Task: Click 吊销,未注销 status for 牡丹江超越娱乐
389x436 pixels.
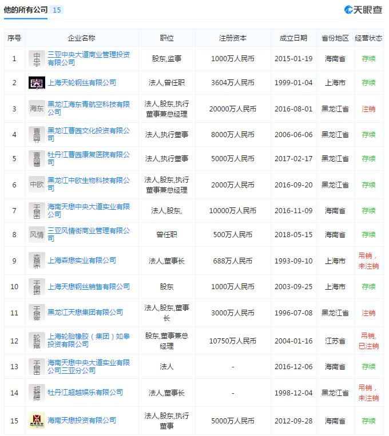Action: click(368, 393)
